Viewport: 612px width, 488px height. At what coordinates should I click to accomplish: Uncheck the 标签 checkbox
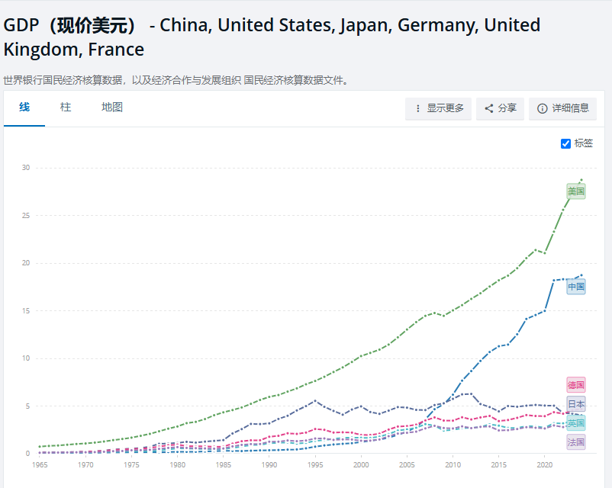pos(565,143)
